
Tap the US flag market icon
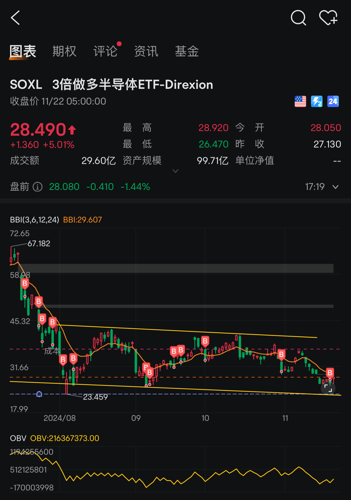(x=300, y=101)
